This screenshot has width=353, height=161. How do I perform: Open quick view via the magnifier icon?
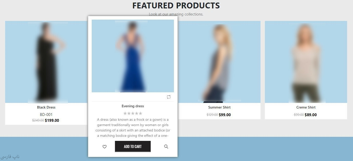click(166, 147)
